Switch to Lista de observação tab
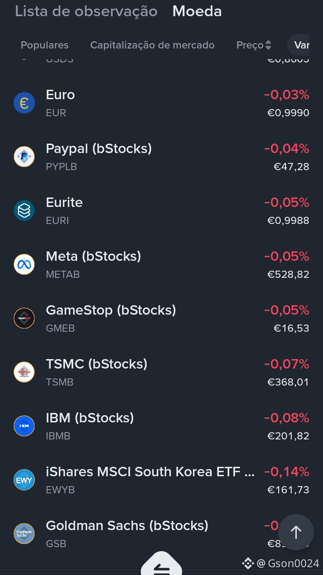Viewport: 323px width, 575px height. 86,11
